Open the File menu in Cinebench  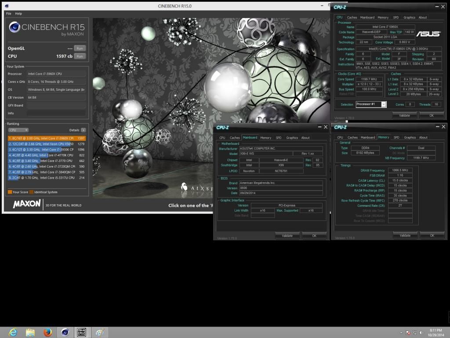point(9,14)
